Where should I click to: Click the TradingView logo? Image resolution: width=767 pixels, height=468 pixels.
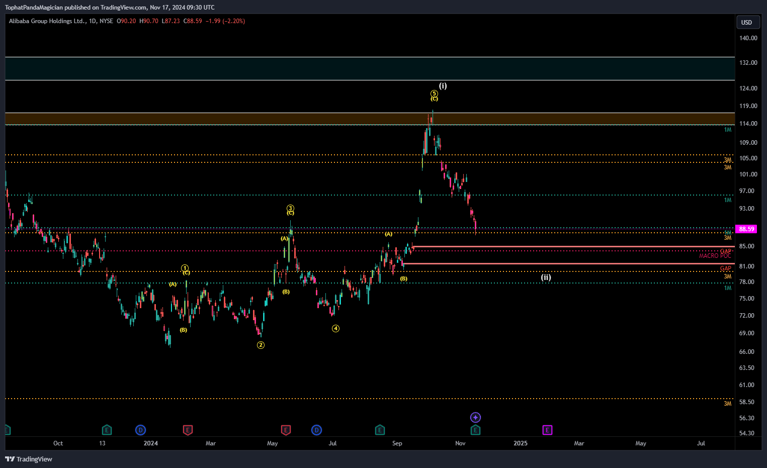29,459
